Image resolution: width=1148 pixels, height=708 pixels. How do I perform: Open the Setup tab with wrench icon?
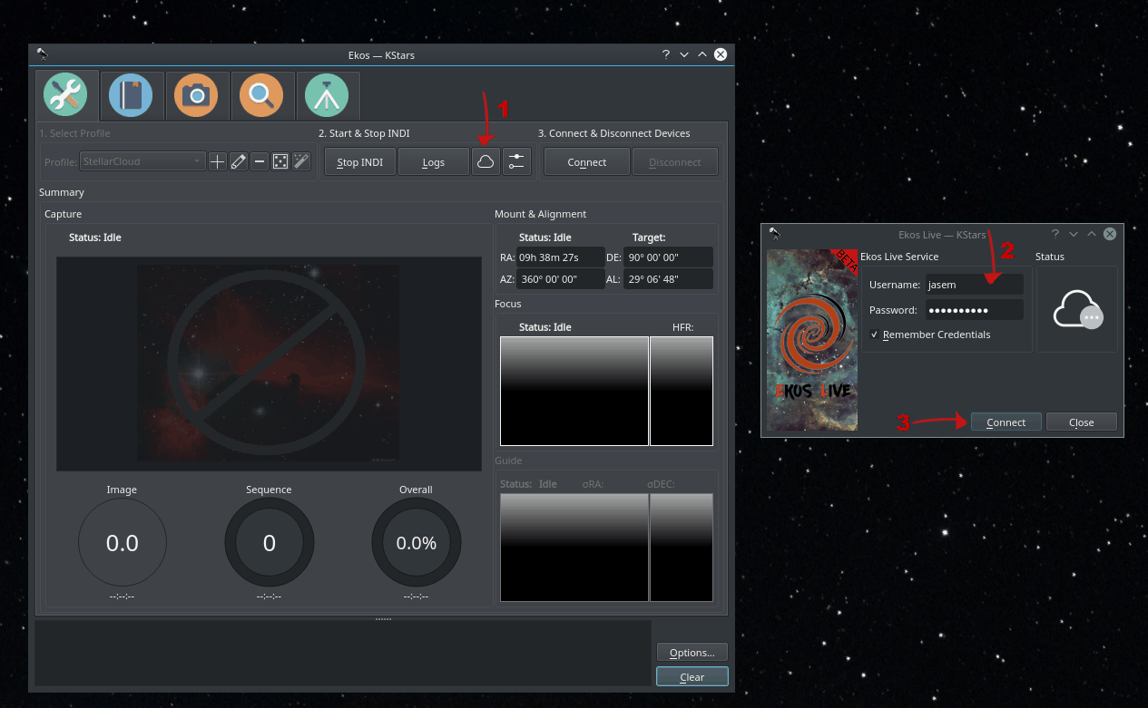coord(66,95)
